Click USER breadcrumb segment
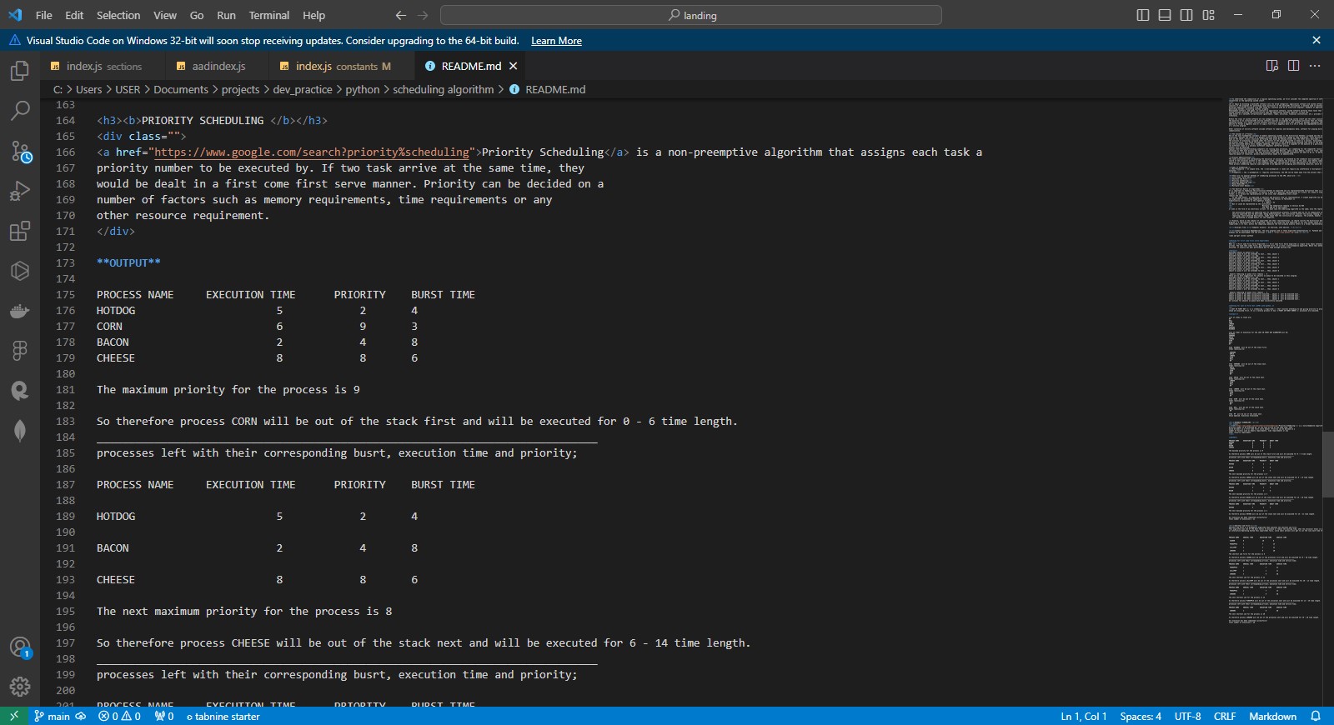 tap(128, 89)
